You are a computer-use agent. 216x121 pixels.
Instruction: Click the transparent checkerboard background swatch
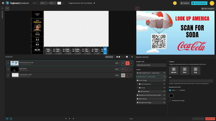[59, 3]
